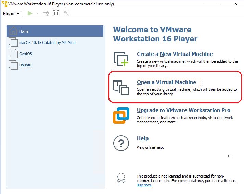Click the Open a Virtual Machine icon
Image resolution: width=244 pixels, height=194 pixels.
point(121,87)
